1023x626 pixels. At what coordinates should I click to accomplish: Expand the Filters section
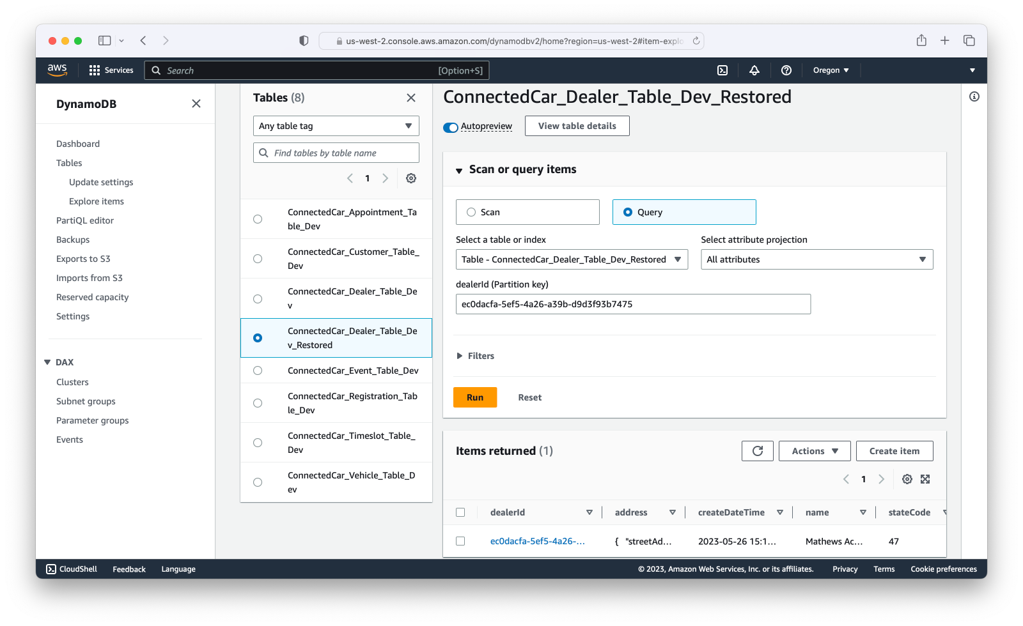click(x=475, y=356)
